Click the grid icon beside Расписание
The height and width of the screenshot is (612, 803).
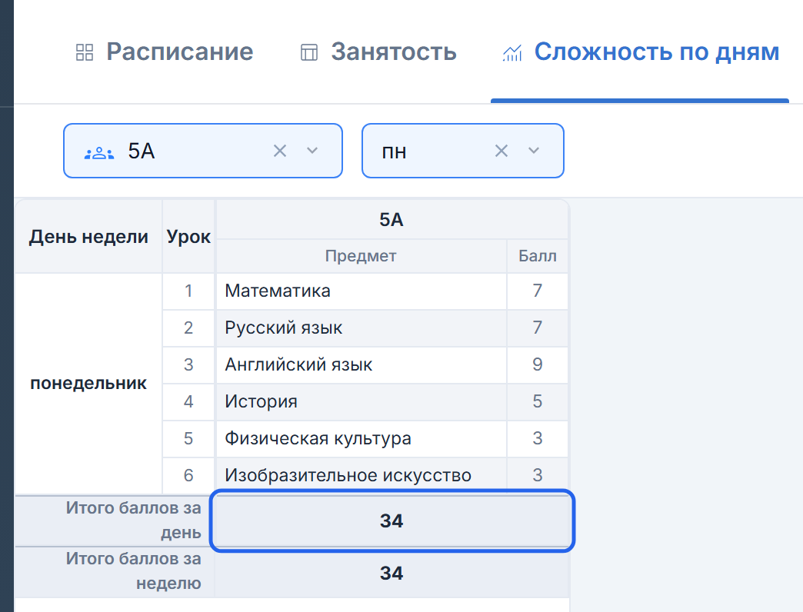tap(85, 52)
